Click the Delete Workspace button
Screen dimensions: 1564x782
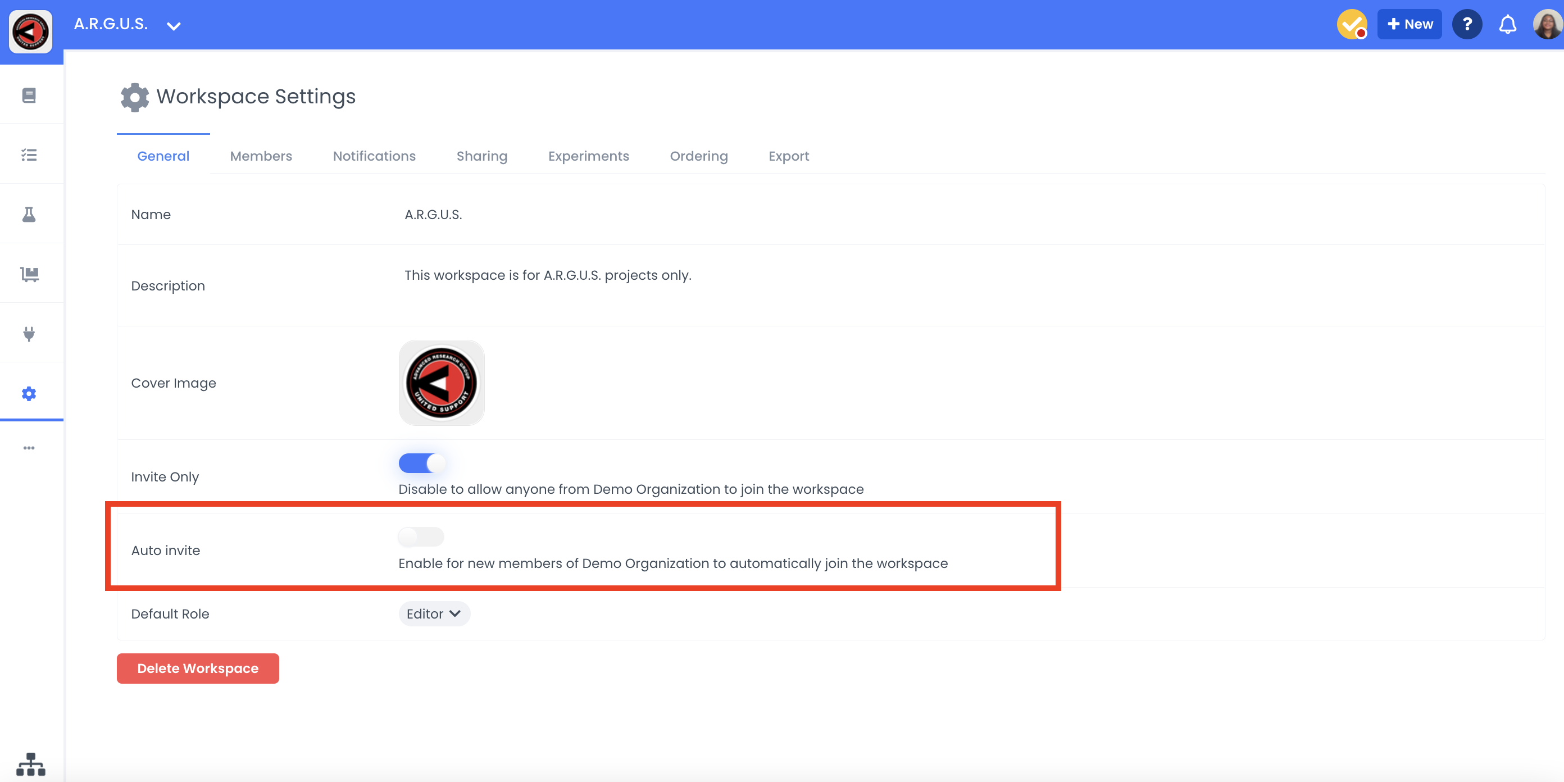click(x=197, y=668)
